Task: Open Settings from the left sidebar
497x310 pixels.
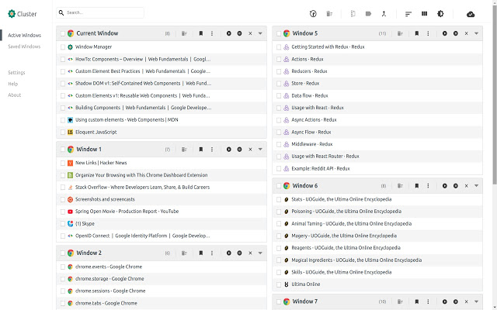Action: pyautogui.click(x=16, y=72)
